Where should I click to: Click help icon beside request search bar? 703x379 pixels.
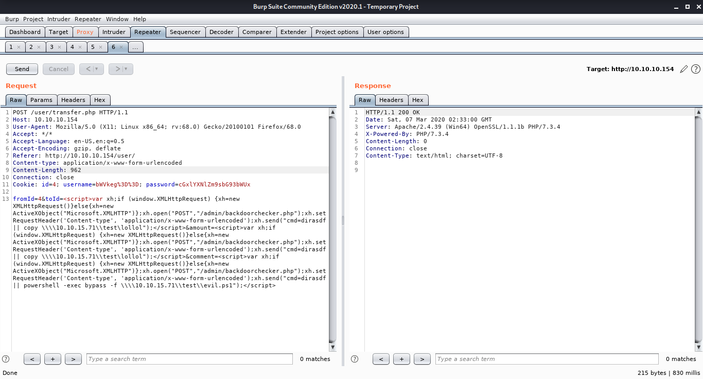pyautogui.click(x=6, y=359)
